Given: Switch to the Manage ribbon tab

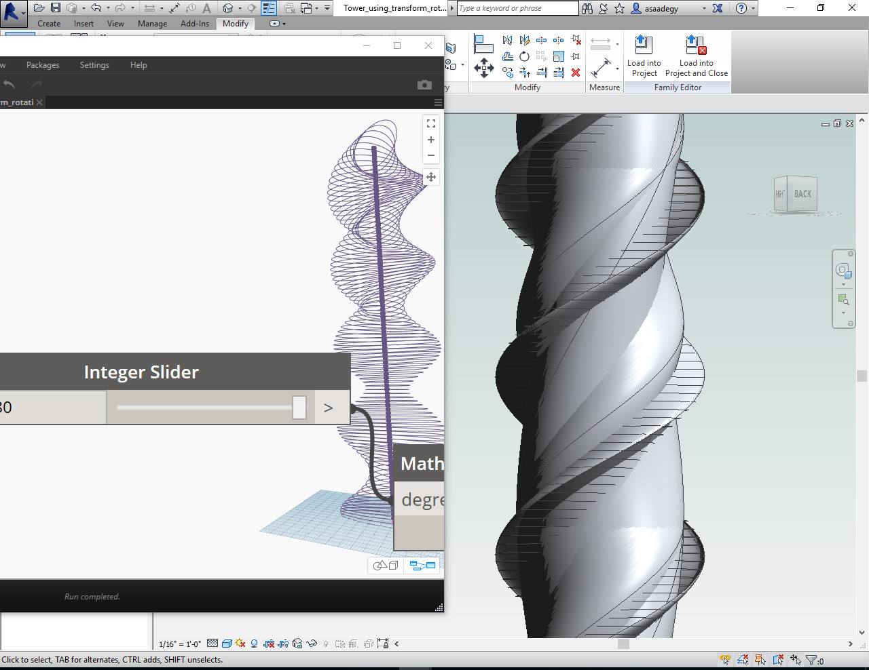Looking at the screenshot, I should 152,23.
